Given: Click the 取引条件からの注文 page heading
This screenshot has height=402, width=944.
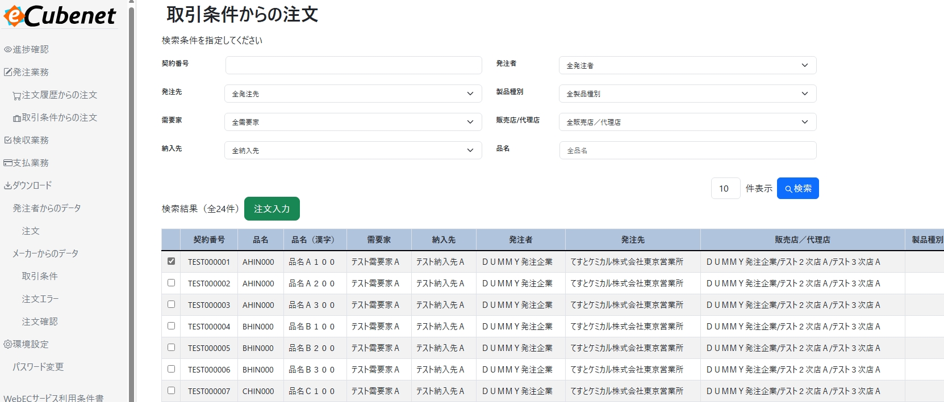Looking at the screenshot, I should click(x=243, y=15).
